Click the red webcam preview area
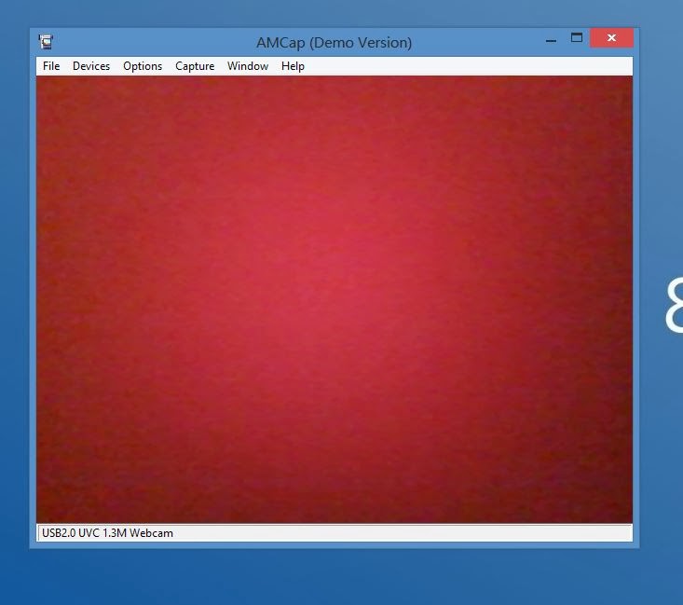The width and height of the screenshot is (683, 605). tap(335, 299)
